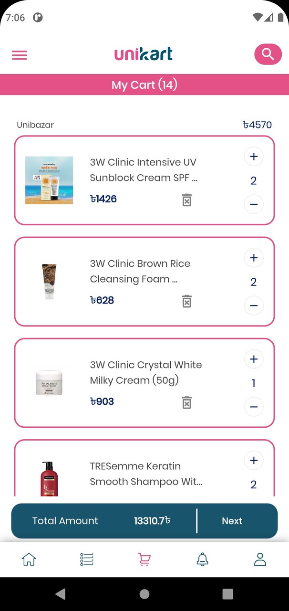
Task: Increase Crystal White Milky Cream quantity
Action: click(x=254, y=359)
